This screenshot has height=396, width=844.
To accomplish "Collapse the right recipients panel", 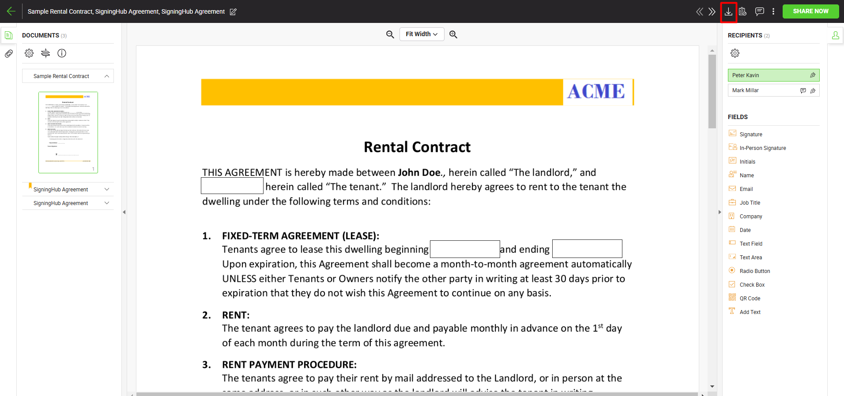I will pos(720,212).
